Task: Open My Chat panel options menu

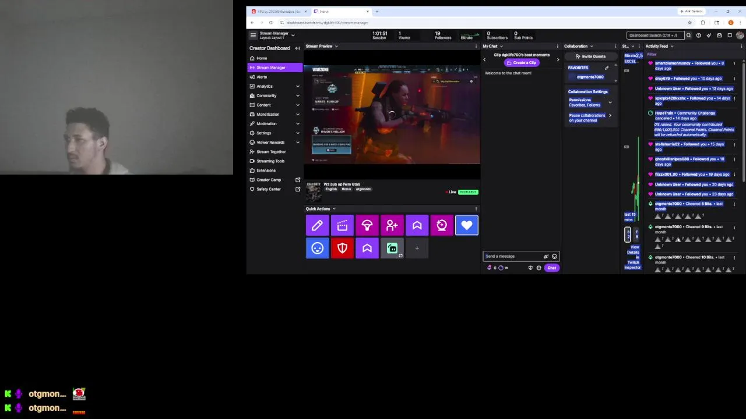Action: click(x=558, y=46)
